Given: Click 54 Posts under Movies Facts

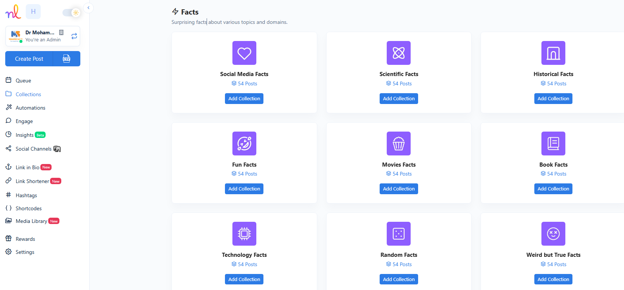Looking at the screenshot, I should coord(399,174).
